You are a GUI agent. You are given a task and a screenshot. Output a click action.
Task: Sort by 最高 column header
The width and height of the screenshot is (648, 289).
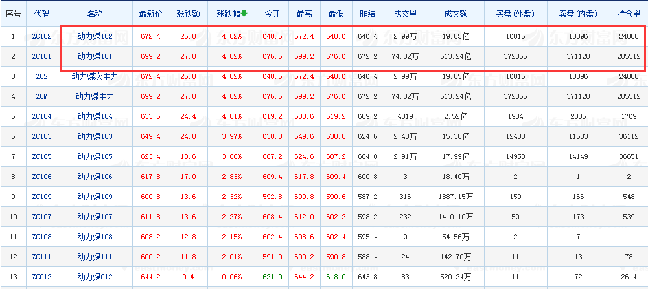click(x=304, y=14)
